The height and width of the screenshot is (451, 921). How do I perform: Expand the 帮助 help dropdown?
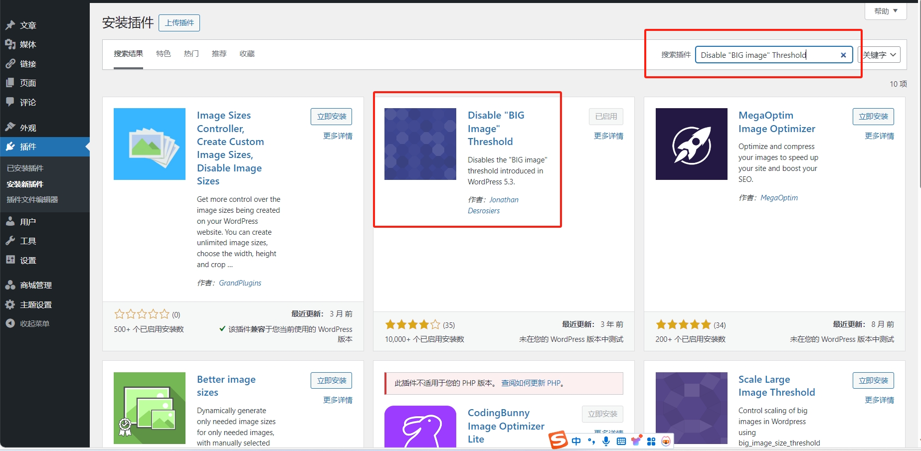click(886, 11)
